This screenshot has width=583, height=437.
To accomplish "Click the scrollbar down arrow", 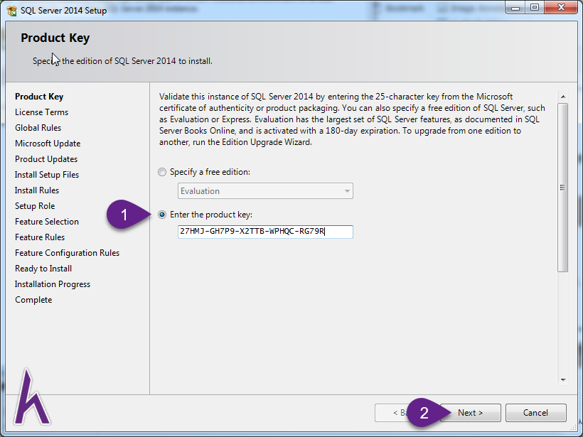I will point(563,379).
